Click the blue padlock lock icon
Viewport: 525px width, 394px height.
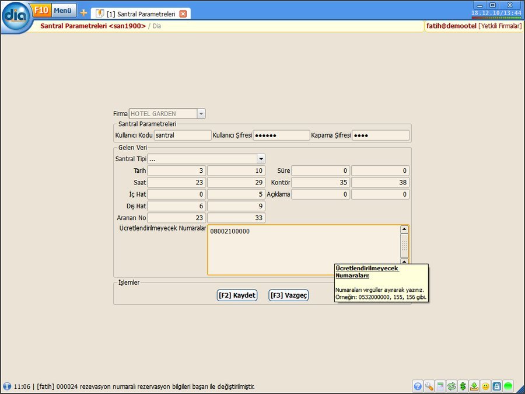pos(497,386)
